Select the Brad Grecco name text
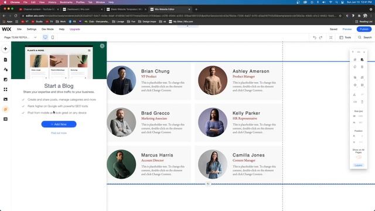The height and width of the screenshot is (211, 375). point(155,113)
